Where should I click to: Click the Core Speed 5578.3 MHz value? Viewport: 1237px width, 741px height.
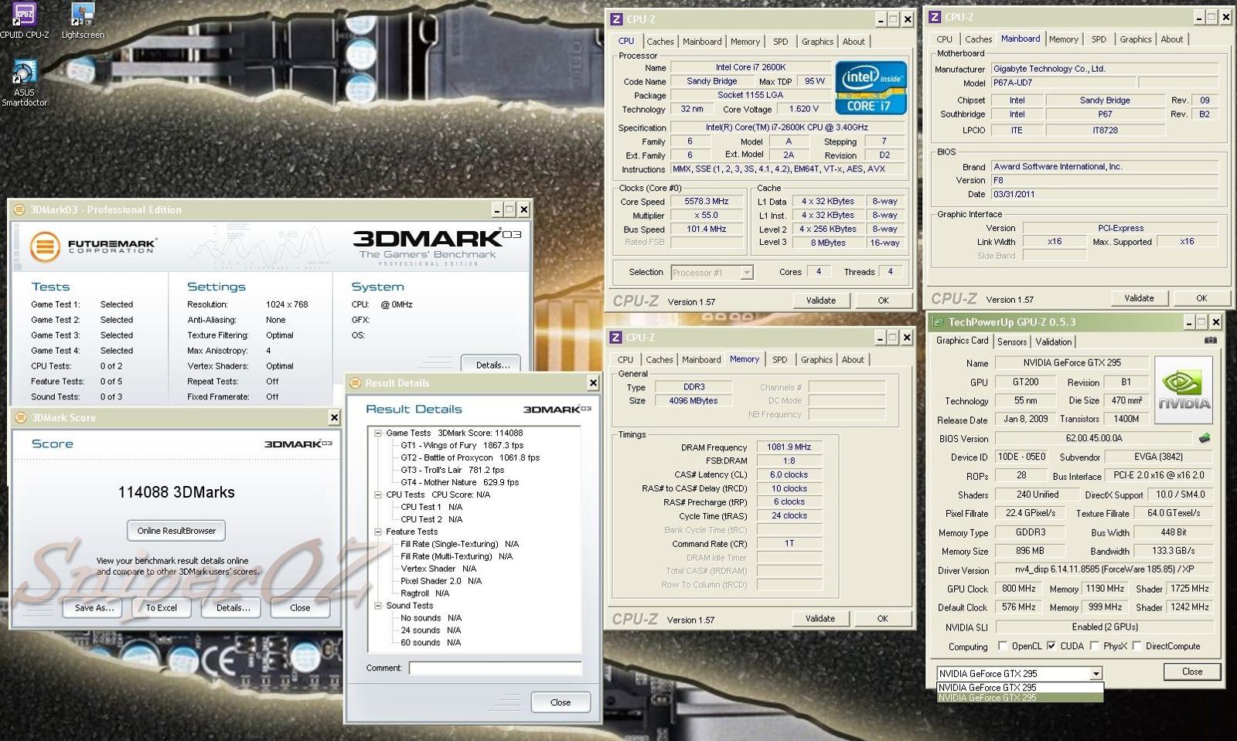707,202
